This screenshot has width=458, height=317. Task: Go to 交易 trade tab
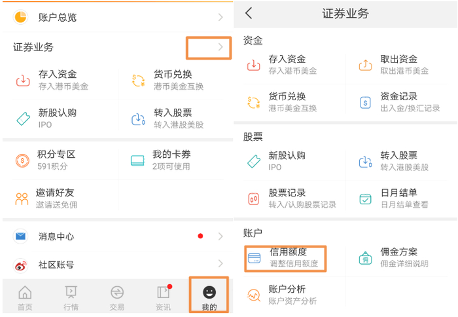coord(117,297)
